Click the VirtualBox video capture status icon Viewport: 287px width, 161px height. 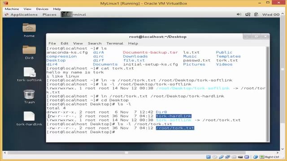click(240, 157)
